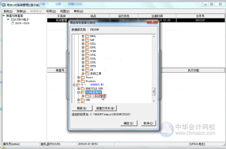Click the 运行状态 column header
Image resolution: width=226 pixels, height=149 pixels.
point(124,16)
